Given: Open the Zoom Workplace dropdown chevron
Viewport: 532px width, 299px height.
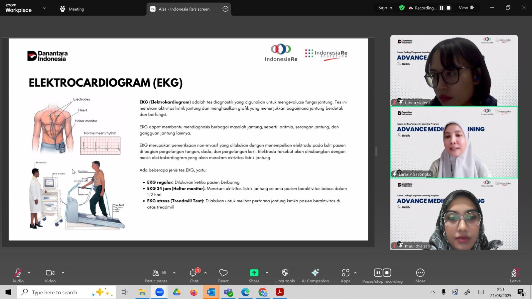Looking at the screenshot, I should click(x=45, y=8).
